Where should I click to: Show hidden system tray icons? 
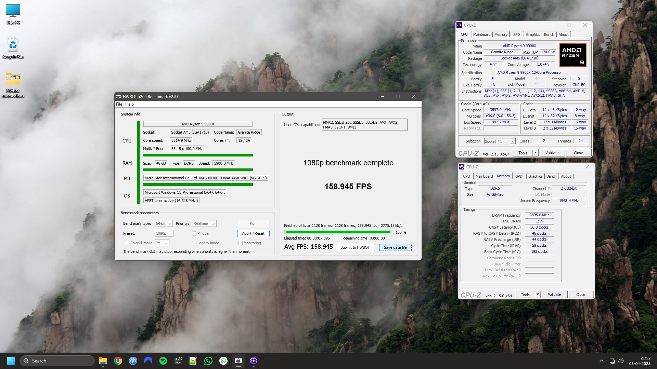pos(601,361)
